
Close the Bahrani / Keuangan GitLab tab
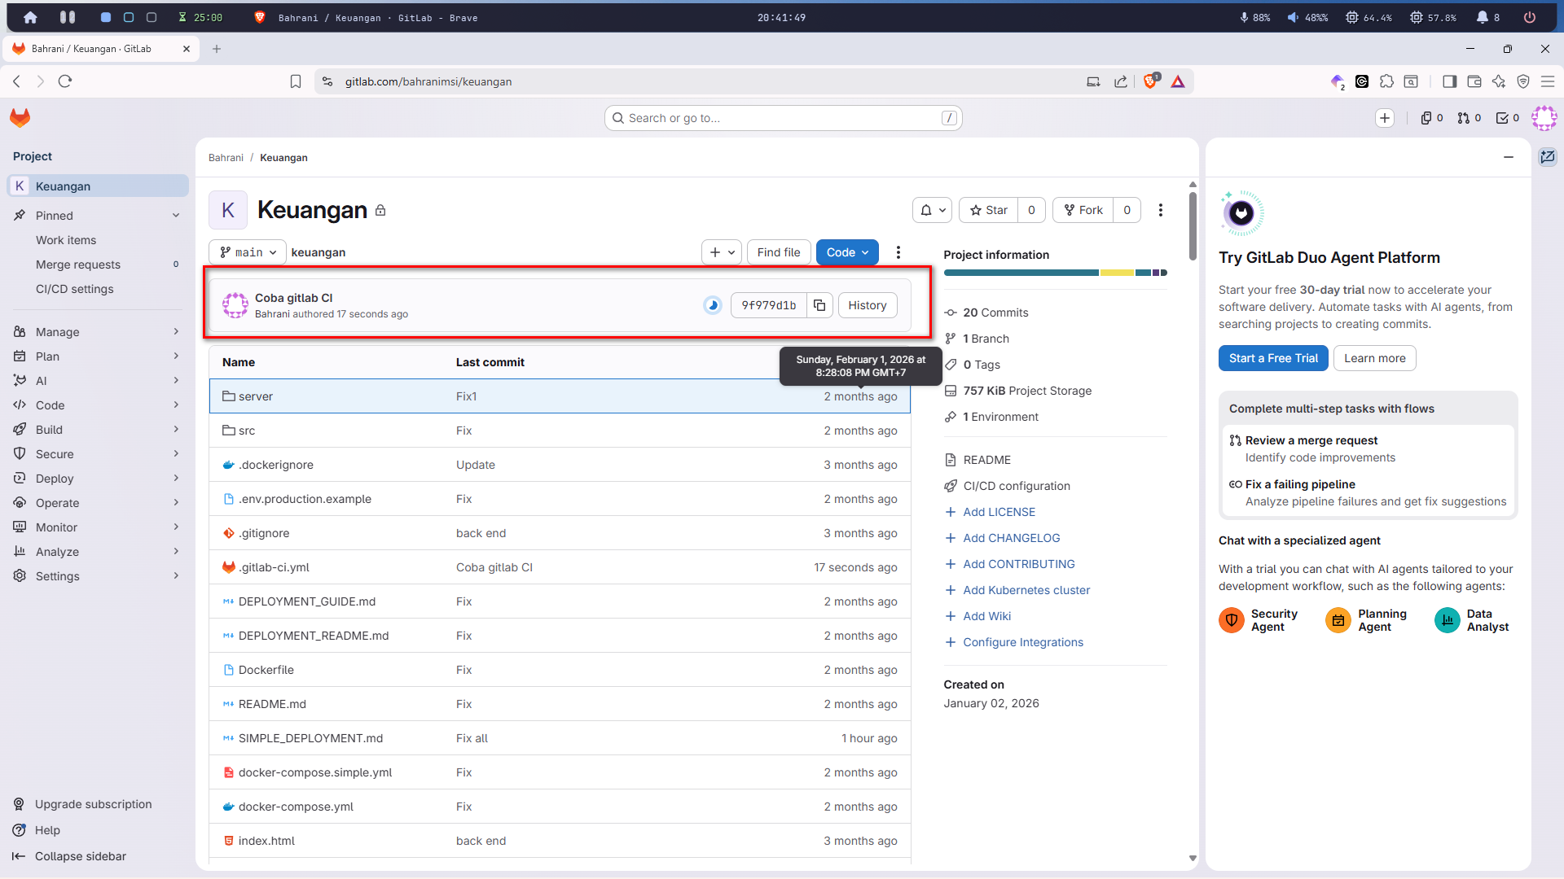187,49
